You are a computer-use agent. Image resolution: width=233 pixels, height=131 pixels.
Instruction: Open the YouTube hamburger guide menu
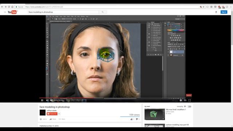pos(5,12)
